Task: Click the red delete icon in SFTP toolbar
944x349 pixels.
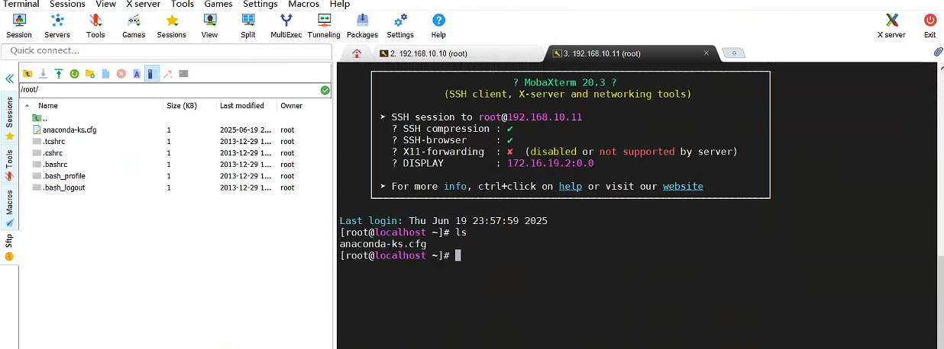Action: pos(121,74)
